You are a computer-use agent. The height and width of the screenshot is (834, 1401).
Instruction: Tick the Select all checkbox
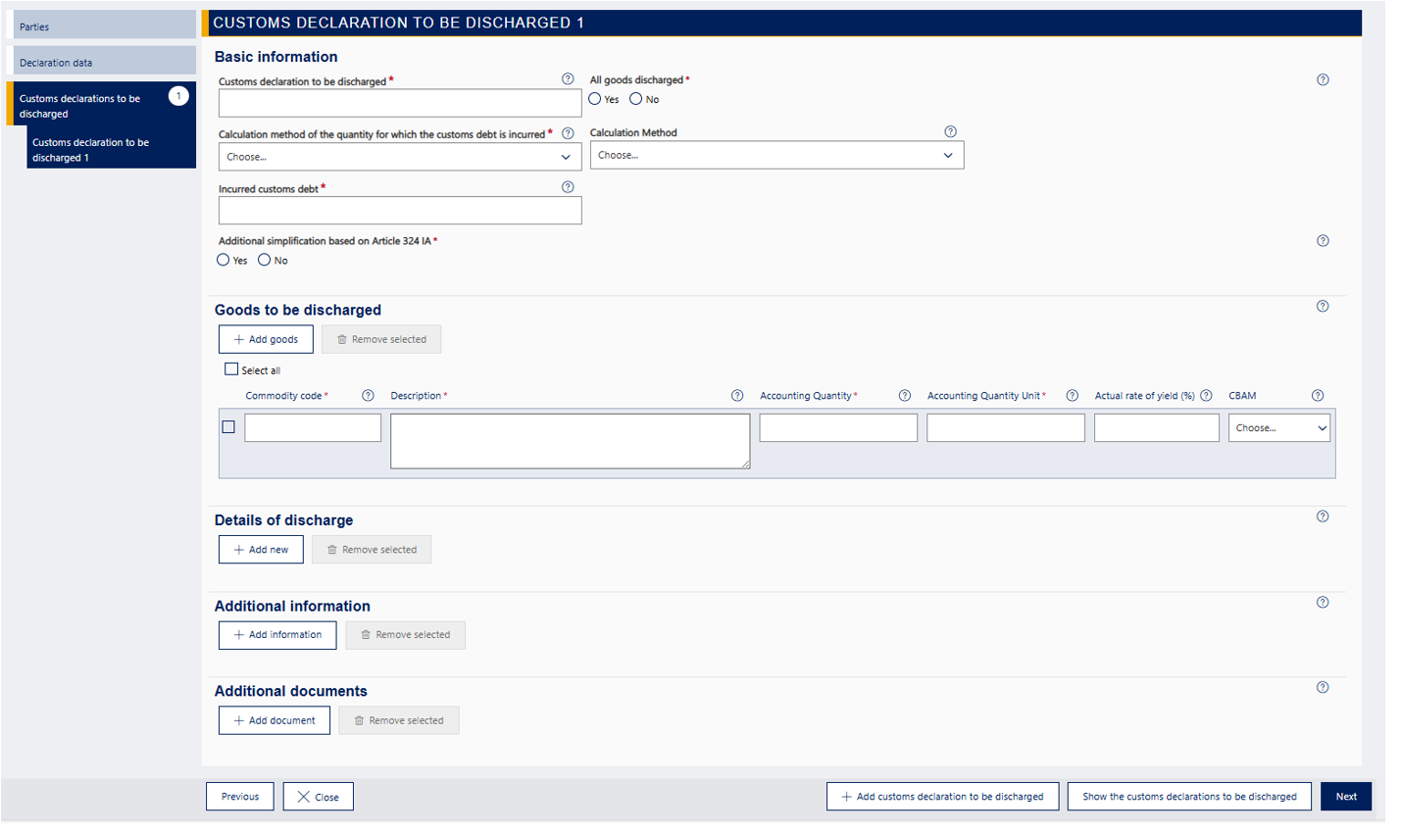(231, 369)
